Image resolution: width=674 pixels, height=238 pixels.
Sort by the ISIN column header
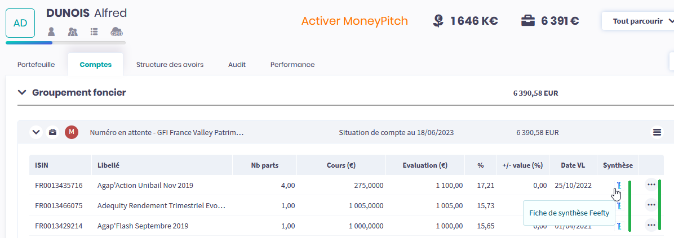(60, 165)
